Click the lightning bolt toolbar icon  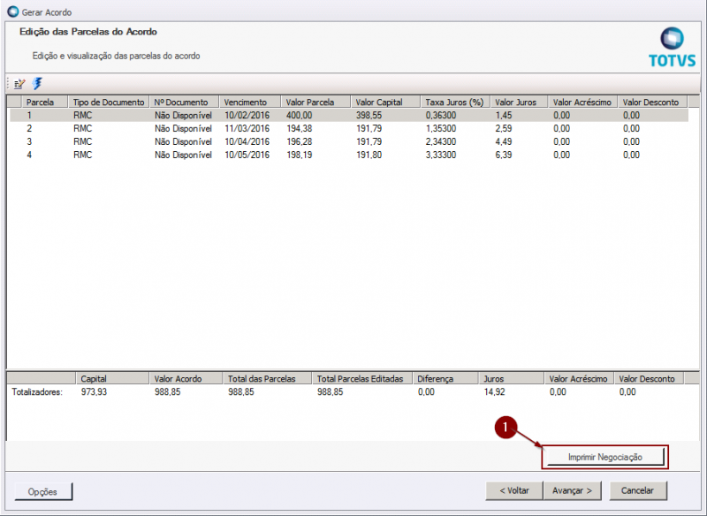coord(37,84)
